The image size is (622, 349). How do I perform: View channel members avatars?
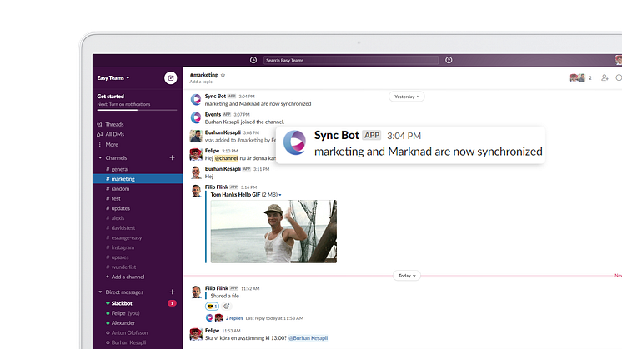578,77
